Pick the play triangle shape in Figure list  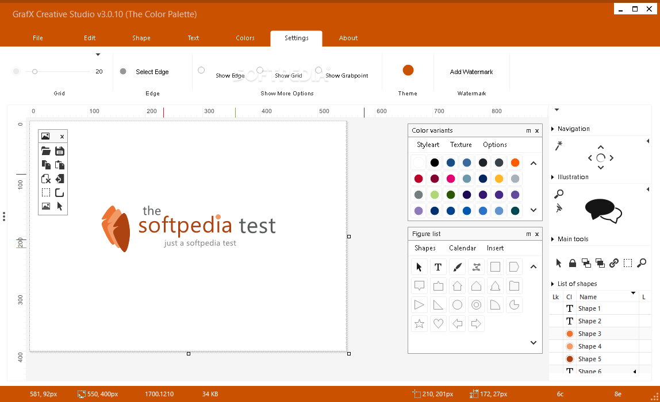pyautogui.click(x=419, y=305)
